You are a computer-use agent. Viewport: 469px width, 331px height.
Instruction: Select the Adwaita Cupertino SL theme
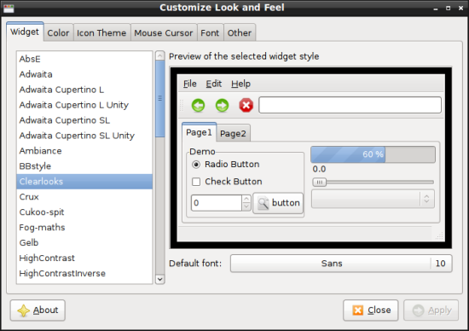pyautogui.click(x=84, y=120)
